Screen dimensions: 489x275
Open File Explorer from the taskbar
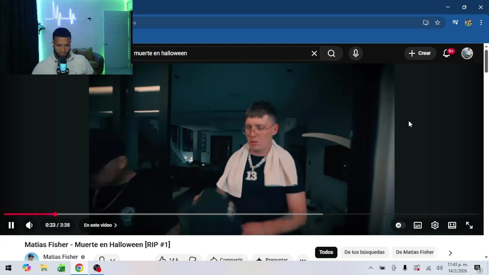pos(44,268)
